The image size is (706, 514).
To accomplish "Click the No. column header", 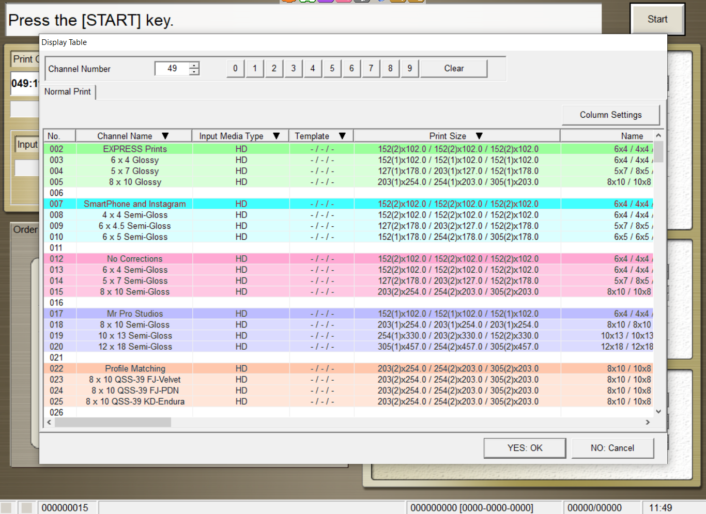I will click(x=59, y=136).
